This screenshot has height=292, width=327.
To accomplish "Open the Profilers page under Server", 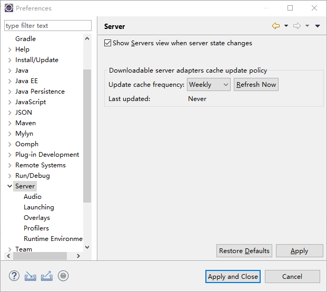I will (x=36, y=228).
